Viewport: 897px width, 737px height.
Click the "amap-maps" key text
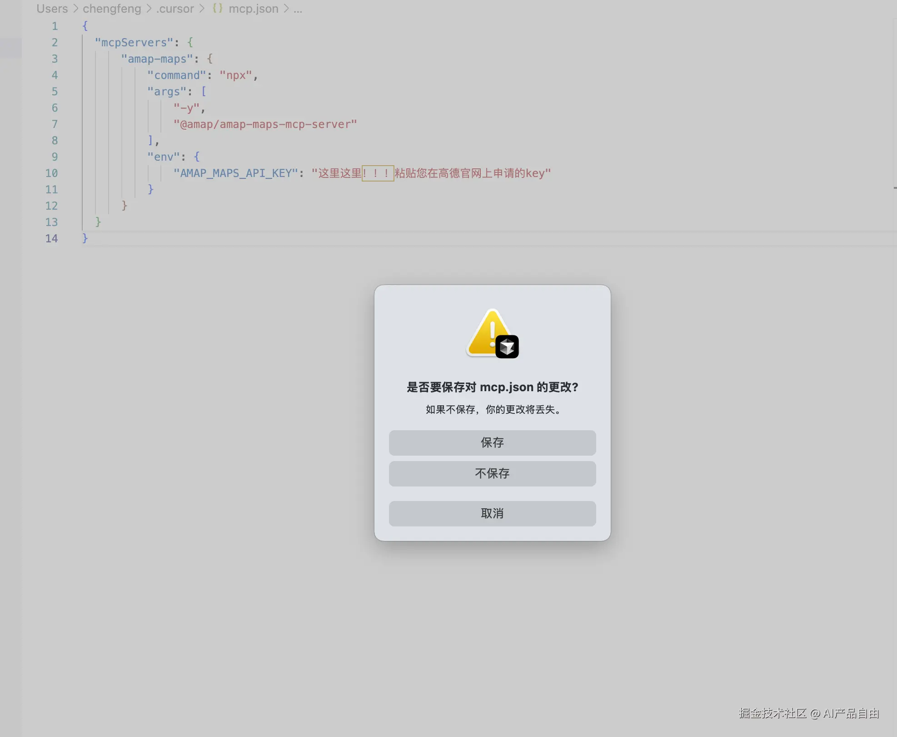click(x=157, y=59)
